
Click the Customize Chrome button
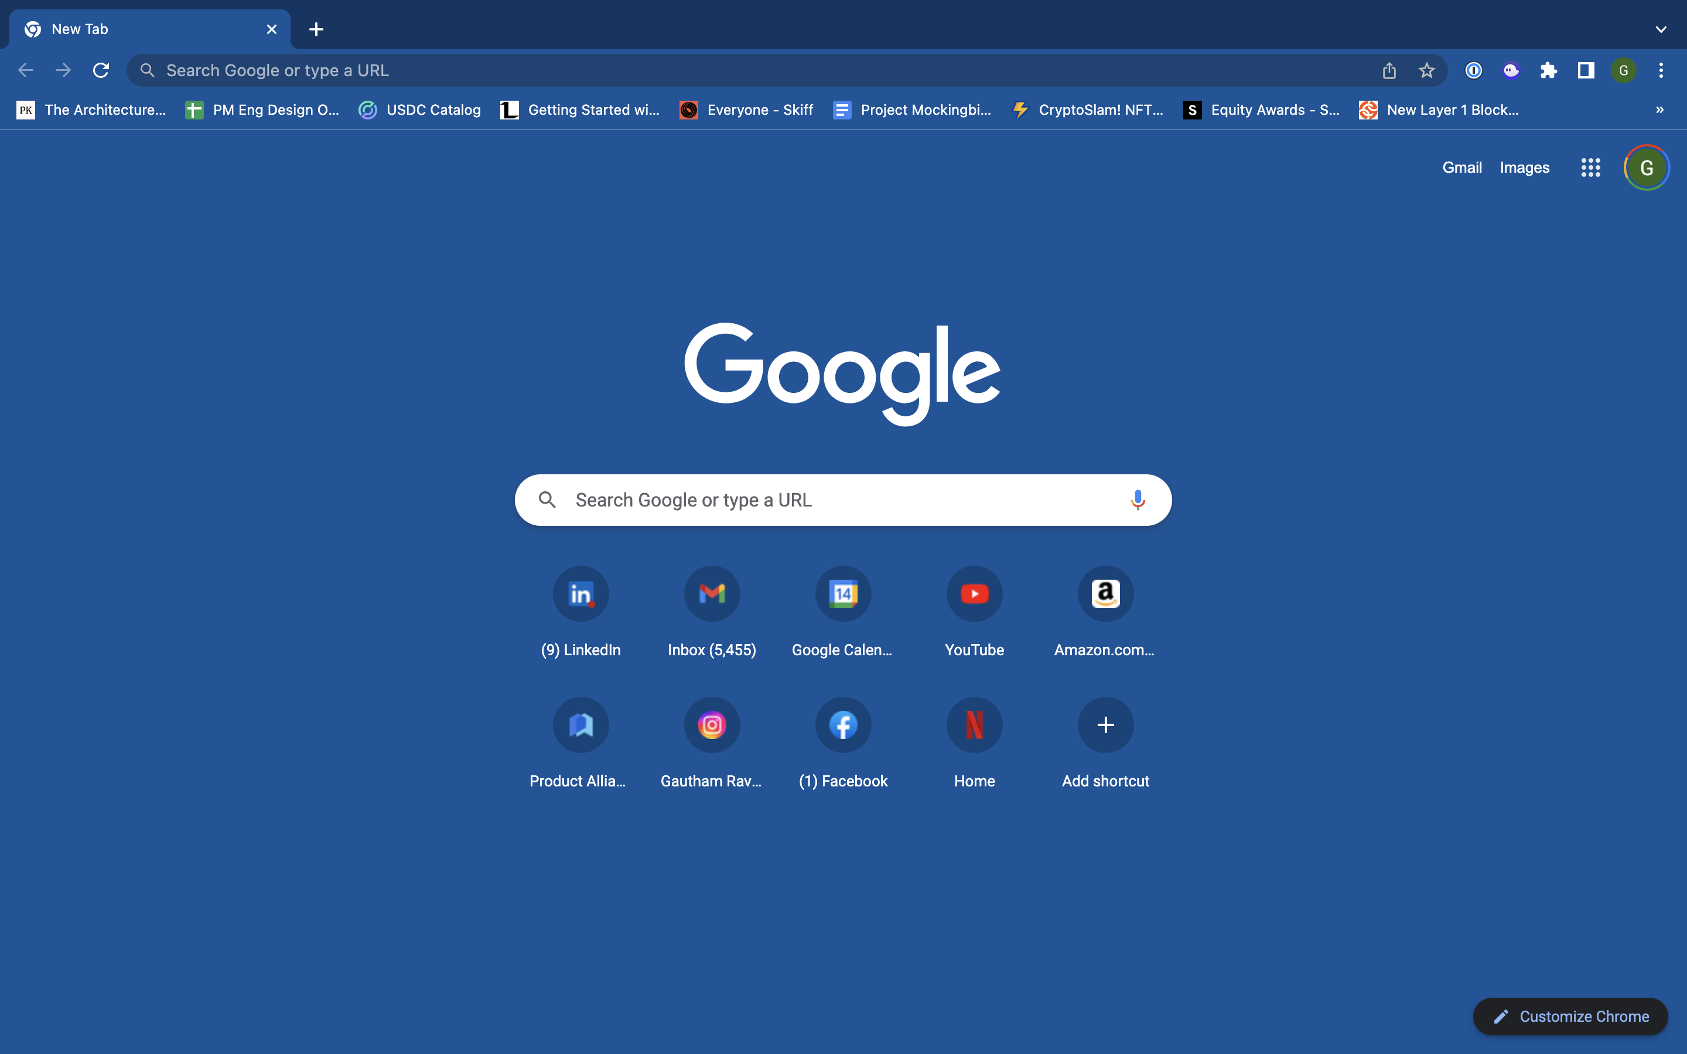pyautogui.click(x=1570, y=1017)
